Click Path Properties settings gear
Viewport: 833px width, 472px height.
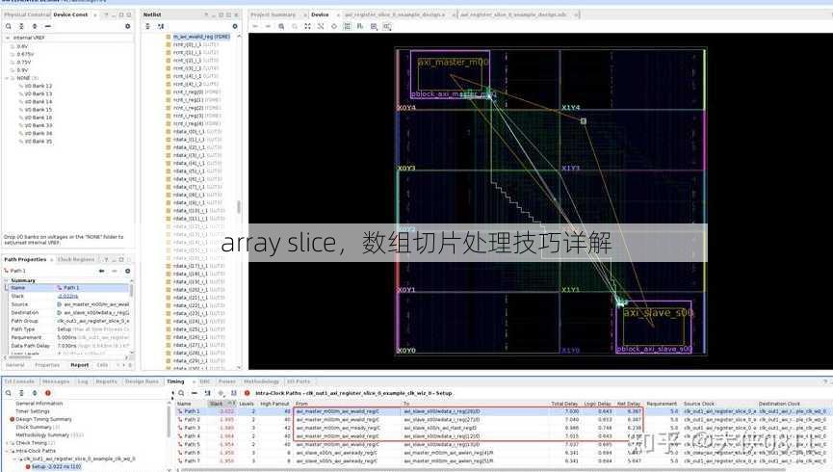pos(127,271)
